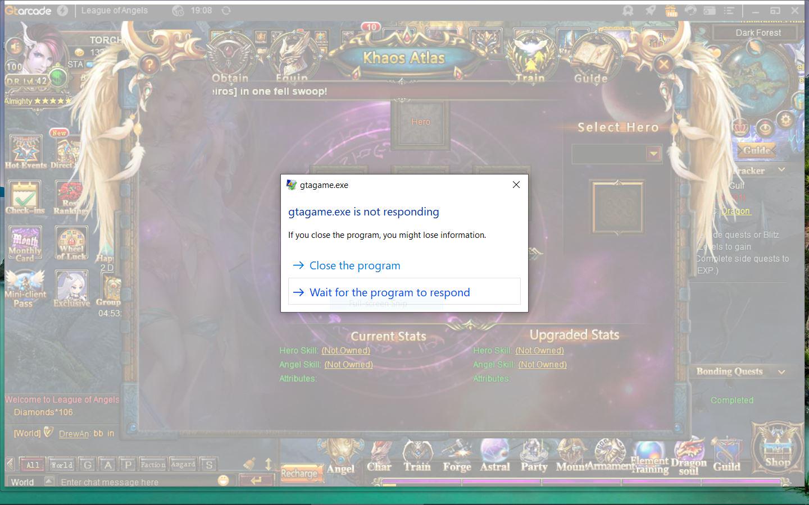
Task: Open the Char menu icon
Action: point(379,456)
